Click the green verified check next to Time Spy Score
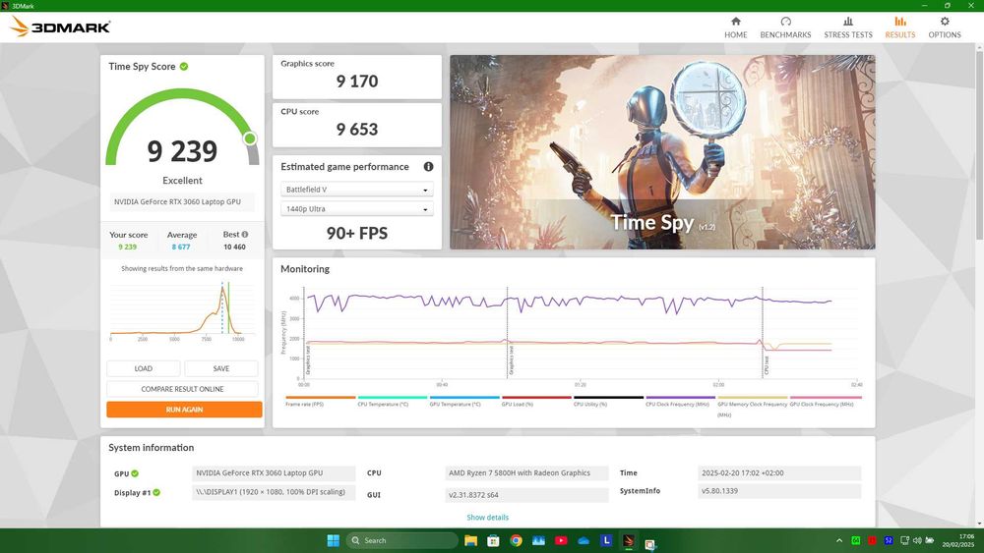Viewport: 984px width, 553px height. click(x=184, y=67)
